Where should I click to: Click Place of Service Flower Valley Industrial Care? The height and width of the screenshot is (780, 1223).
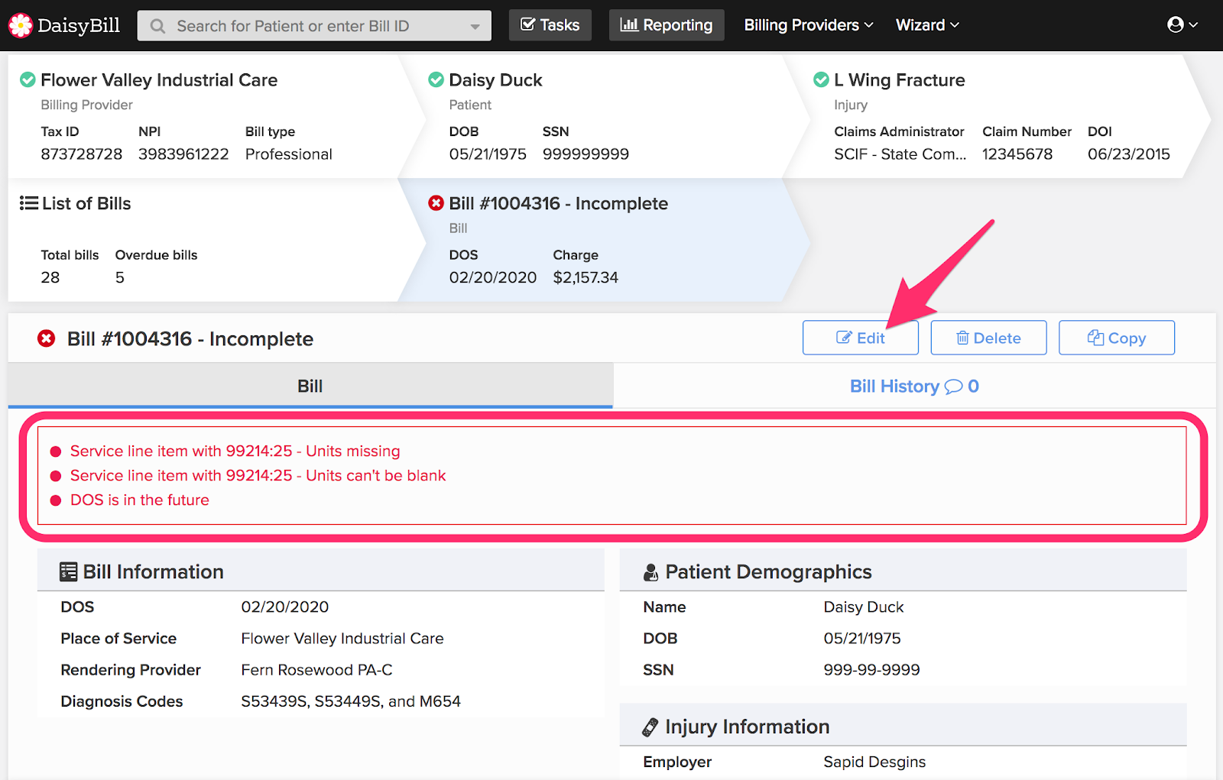click(x=342, y=639)
